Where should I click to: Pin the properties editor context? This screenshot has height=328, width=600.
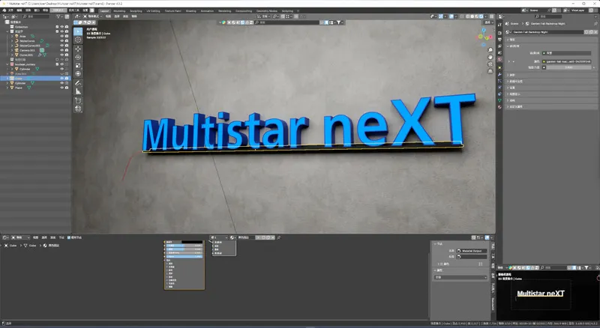595,24
